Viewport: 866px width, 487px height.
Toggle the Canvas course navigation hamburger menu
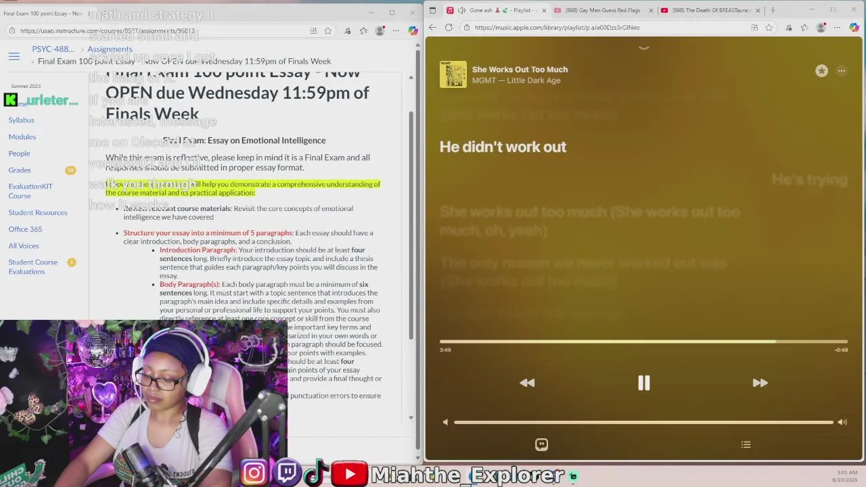point(14,56)
